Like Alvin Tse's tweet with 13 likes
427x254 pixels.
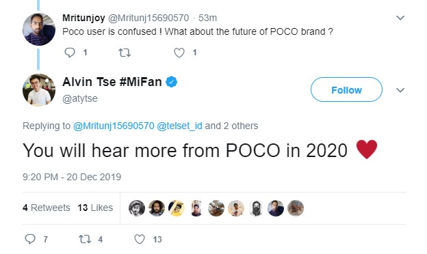[x=140, y=239]
